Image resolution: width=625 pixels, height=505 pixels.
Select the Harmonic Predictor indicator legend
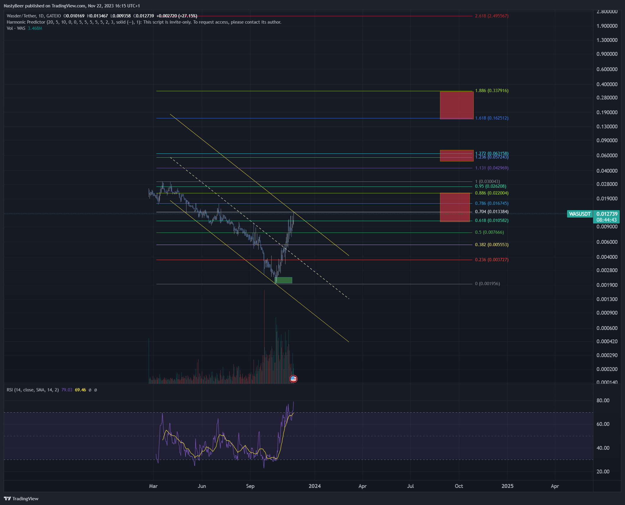coord(144,22)
